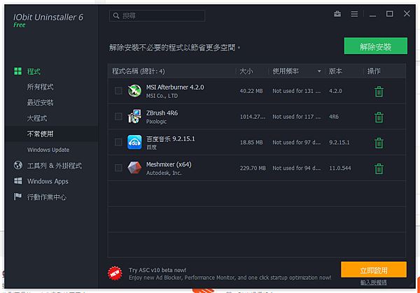420x293 pixels.
Task: Click the green grid 程式 icon
Action: (18, 71)
